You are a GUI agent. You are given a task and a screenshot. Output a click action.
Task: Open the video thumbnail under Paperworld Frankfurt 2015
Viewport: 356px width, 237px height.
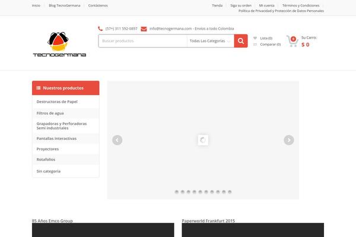(253, 230)
